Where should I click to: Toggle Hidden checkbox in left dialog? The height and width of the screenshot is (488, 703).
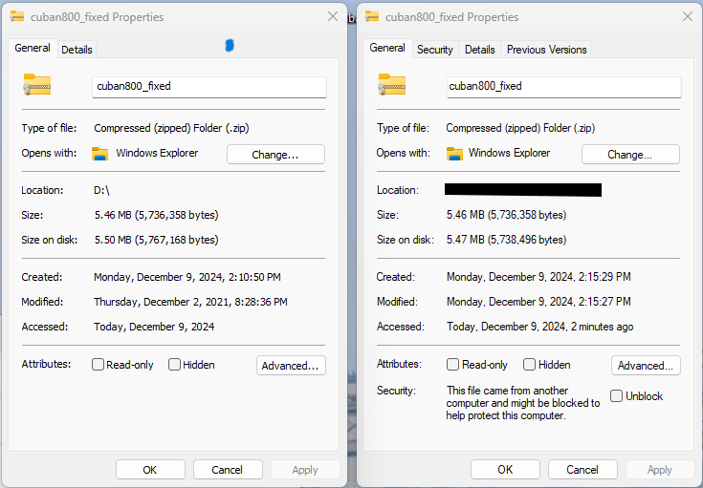175,365
